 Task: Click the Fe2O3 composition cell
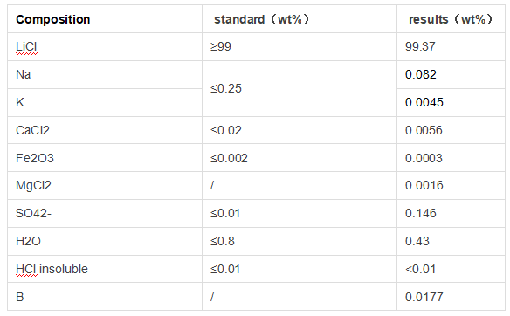[x=105, y=158]
